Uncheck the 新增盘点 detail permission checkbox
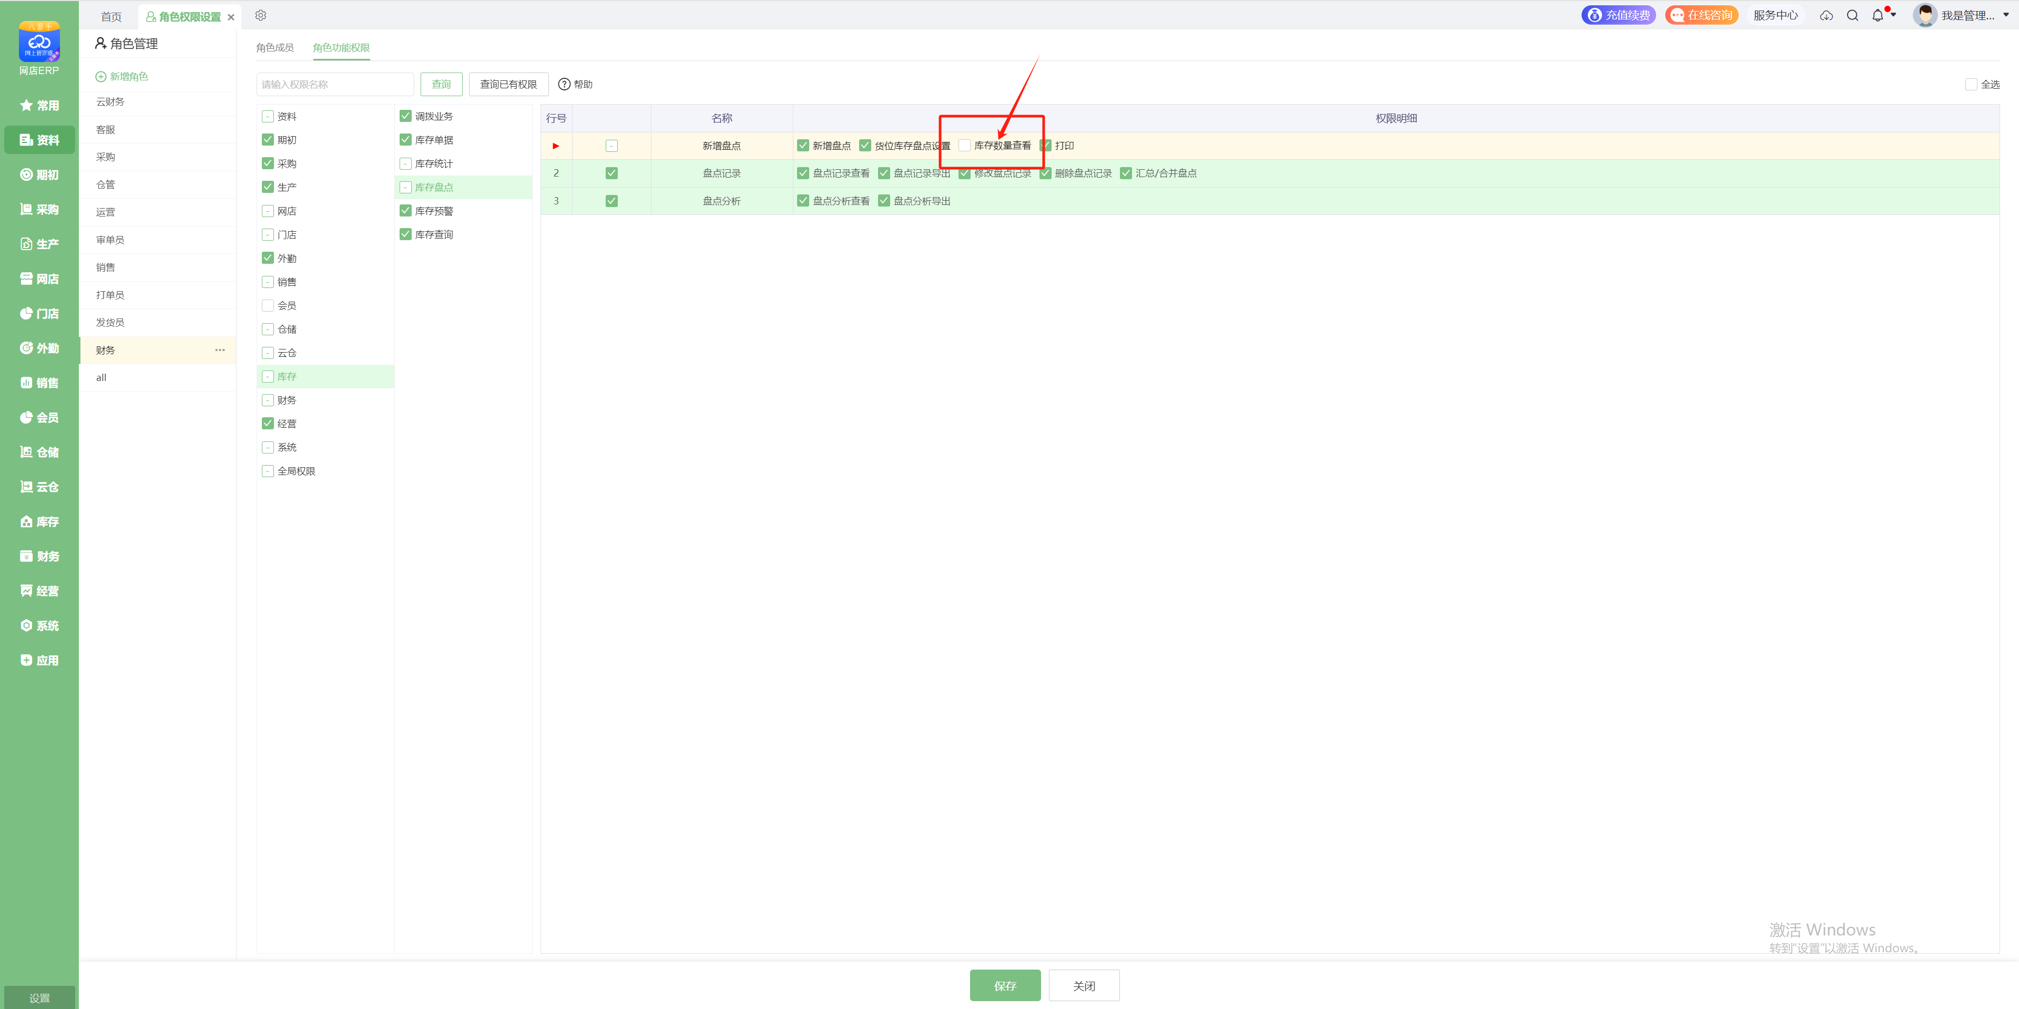This screenshot has width=2019, height=1009. [803, 146]
